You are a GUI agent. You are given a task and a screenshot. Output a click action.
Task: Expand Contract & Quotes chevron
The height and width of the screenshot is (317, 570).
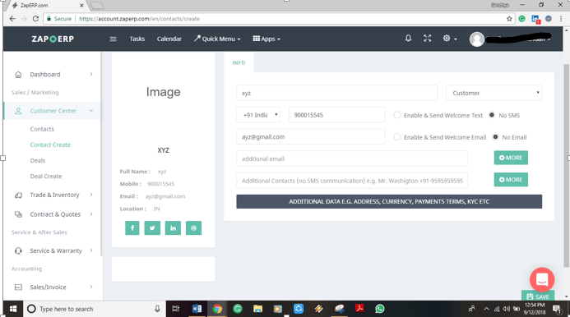click(x=91, y=214)
